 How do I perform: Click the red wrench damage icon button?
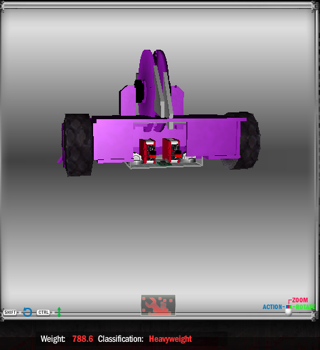[158, 305]
